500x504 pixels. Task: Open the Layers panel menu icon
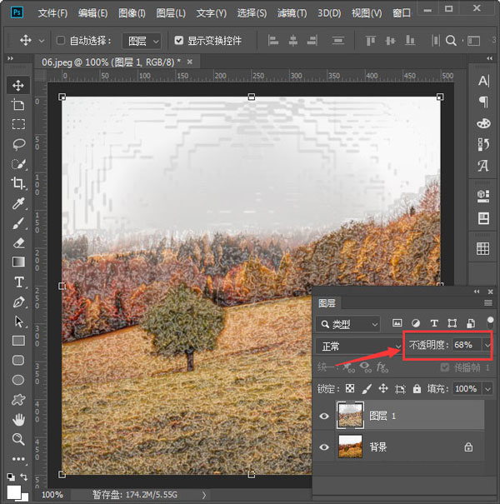point(488,302)
